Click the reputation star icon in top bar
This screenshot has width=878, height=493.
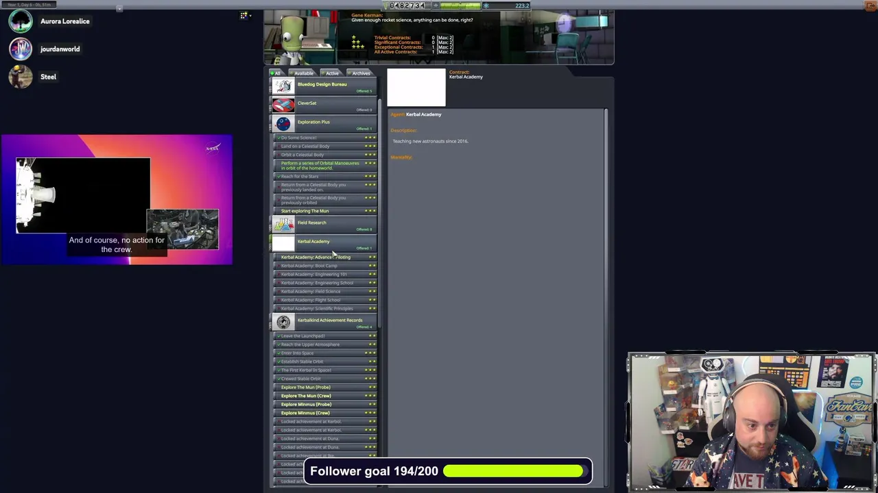pos(437,5)
